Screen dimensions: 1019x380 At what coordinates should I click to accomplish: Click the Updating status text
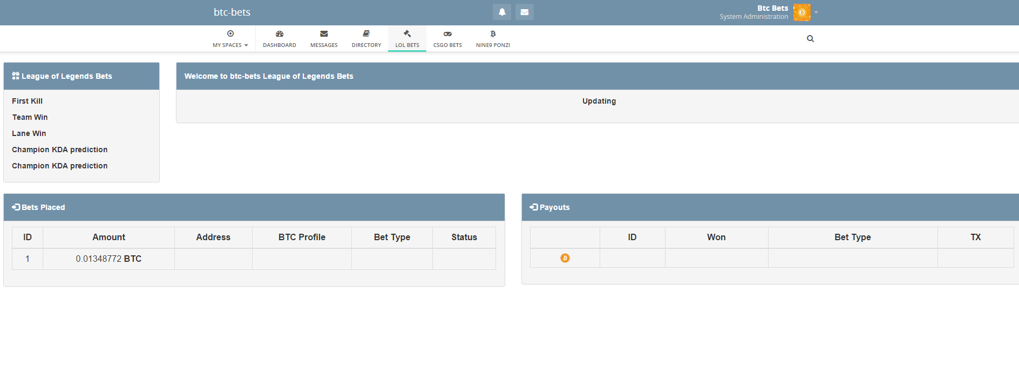[x=599, y=101]
